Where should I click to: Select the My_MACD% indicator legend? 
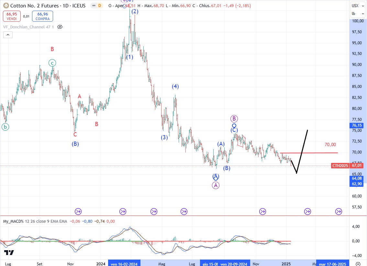click(35, 221)
